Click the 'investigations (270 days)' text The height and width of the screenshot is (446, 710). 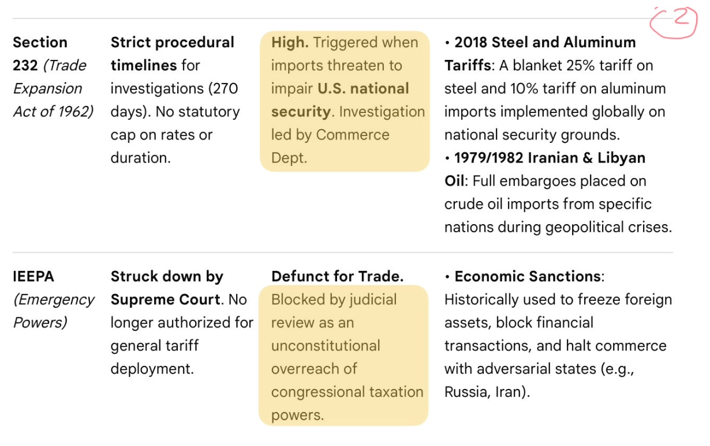click(174, 100)
